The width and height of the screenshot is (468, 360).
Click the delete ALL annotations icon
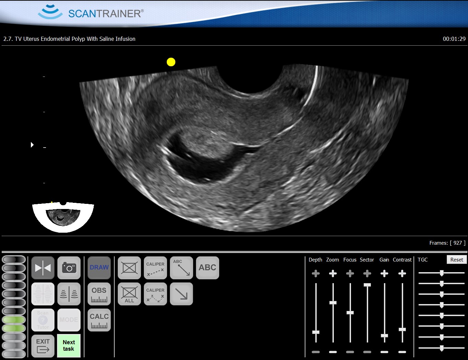[x=129, y=294]
